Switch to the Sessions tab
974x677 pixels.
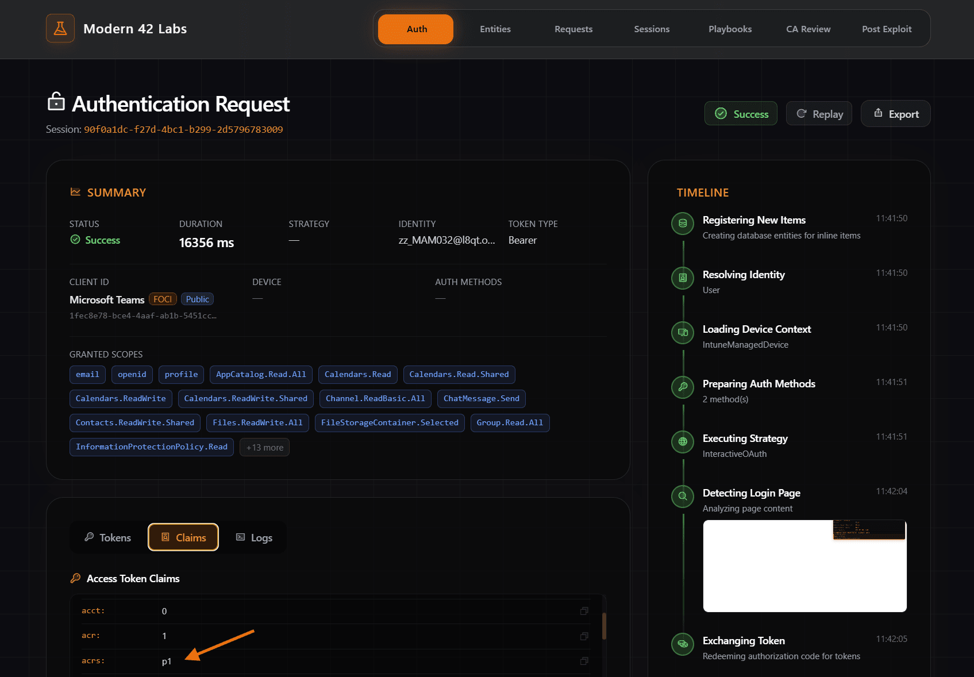652,29
